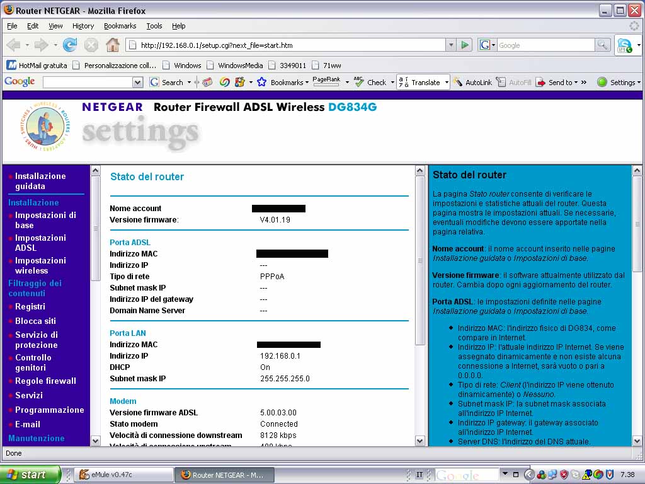The image size is (645, 484).
Task: Open the Blocca siti page
Action: (x=35, y=321)
